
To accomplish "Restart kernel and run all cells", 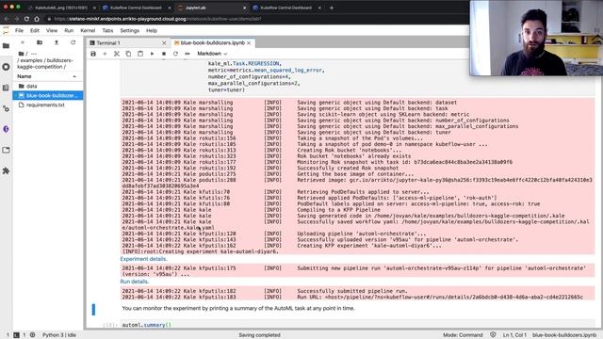I will (x=187, y=54).
